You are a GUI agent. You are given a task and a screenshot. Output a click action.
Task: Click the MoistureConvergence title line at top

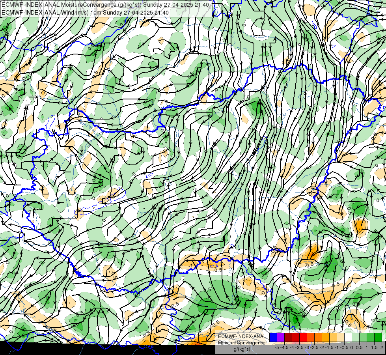click(x=105, y=5)
